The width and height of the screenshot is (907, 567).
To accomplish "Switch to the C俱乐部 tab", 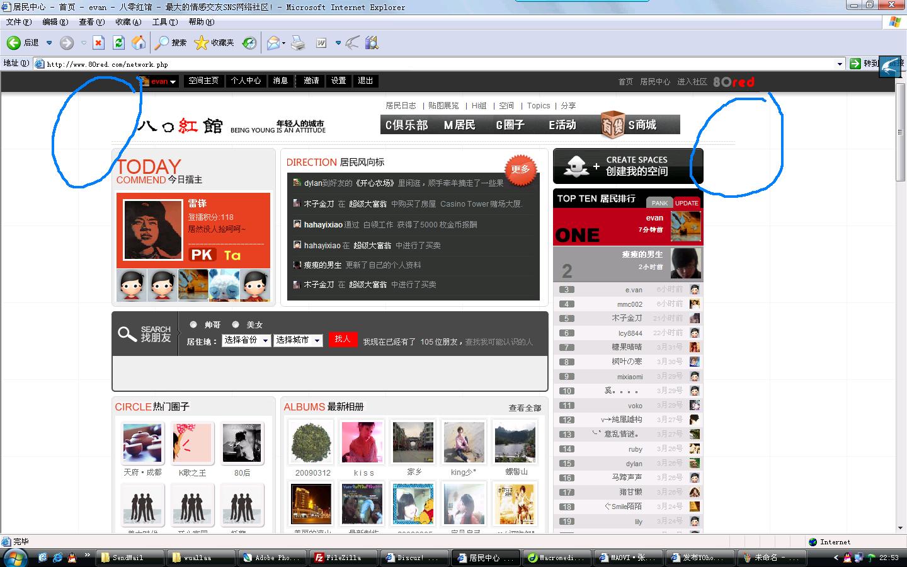I will point(407,125).
